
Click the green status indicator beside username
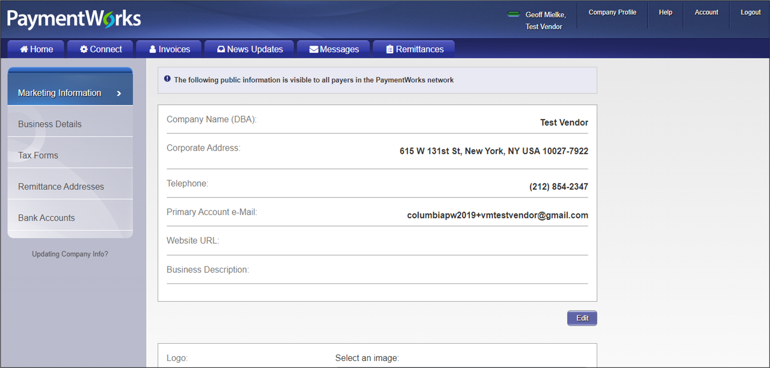(x=513, y=15)
